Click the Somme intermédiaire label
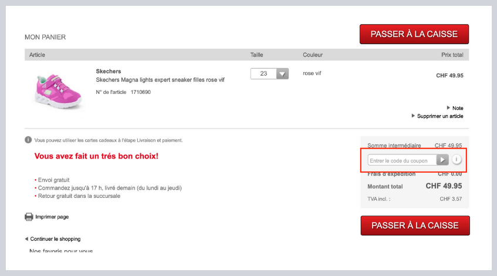The width and height of the screenshot is (497, 276). point(394,146)
